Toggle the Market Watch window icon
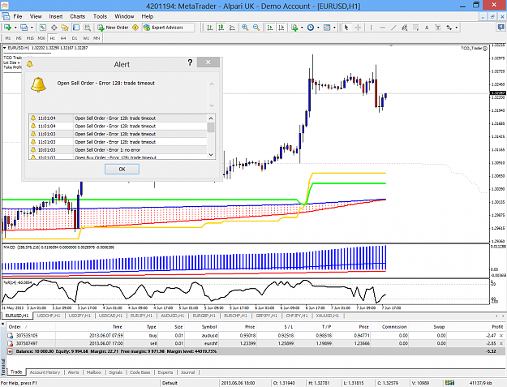The height and width of the screenshot is (387, 507). [43, 28]
